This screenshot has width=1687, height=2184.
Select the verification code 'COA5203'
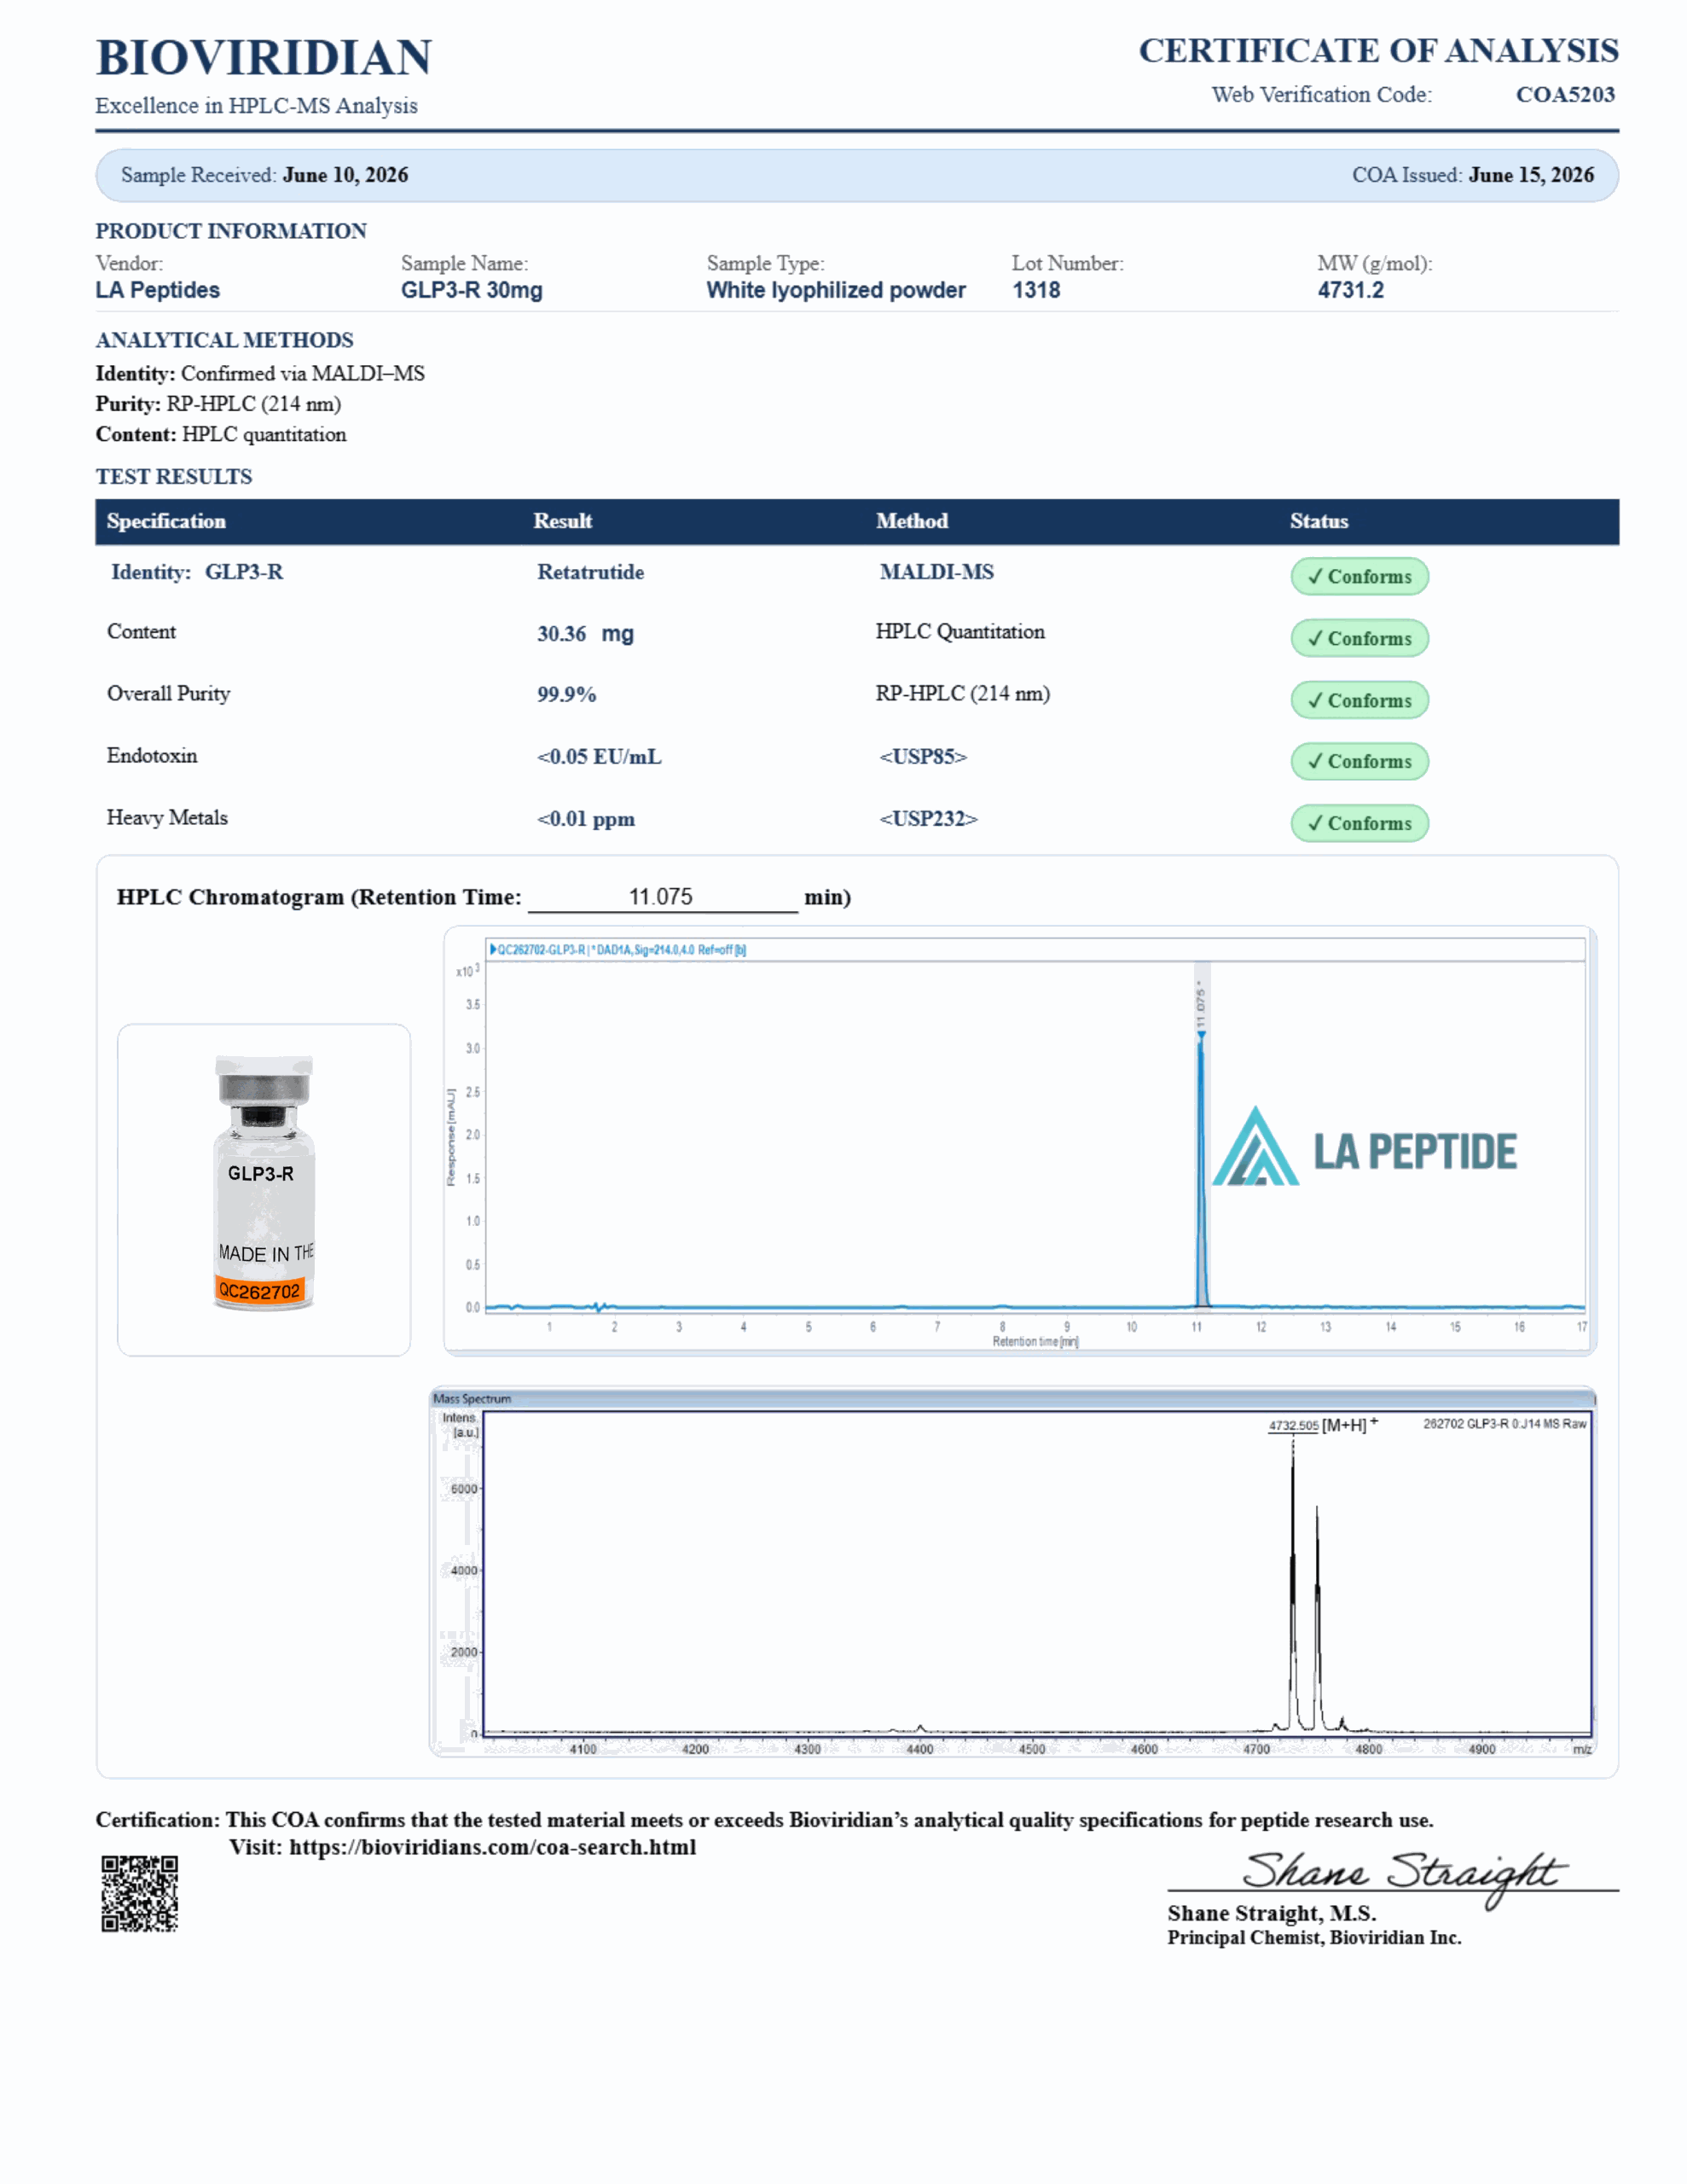(1565, 94)
